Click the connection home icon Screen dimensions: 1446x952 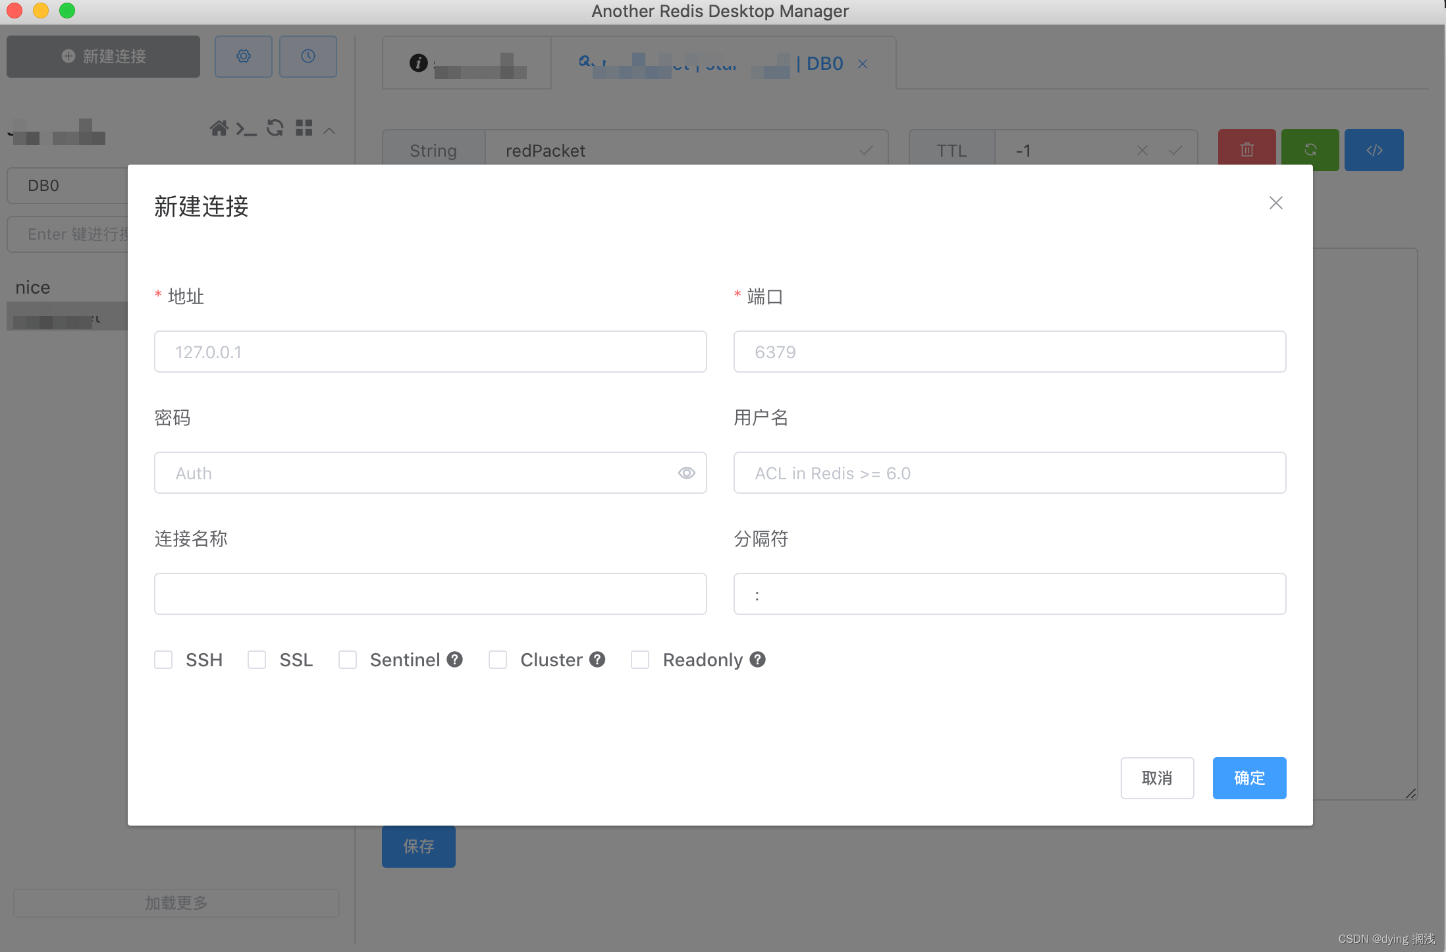click(x=219, y=128)
